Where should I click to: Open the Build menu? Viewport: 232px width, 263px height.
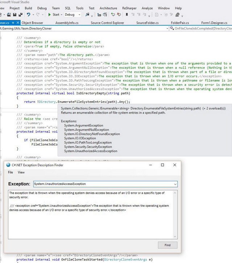(28, 8)
